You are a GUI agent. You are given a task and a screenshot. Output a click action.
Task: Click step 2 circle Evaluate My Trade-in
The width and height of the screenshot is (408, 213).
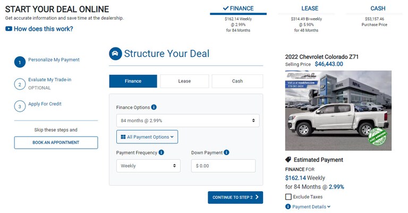(20, 83)
